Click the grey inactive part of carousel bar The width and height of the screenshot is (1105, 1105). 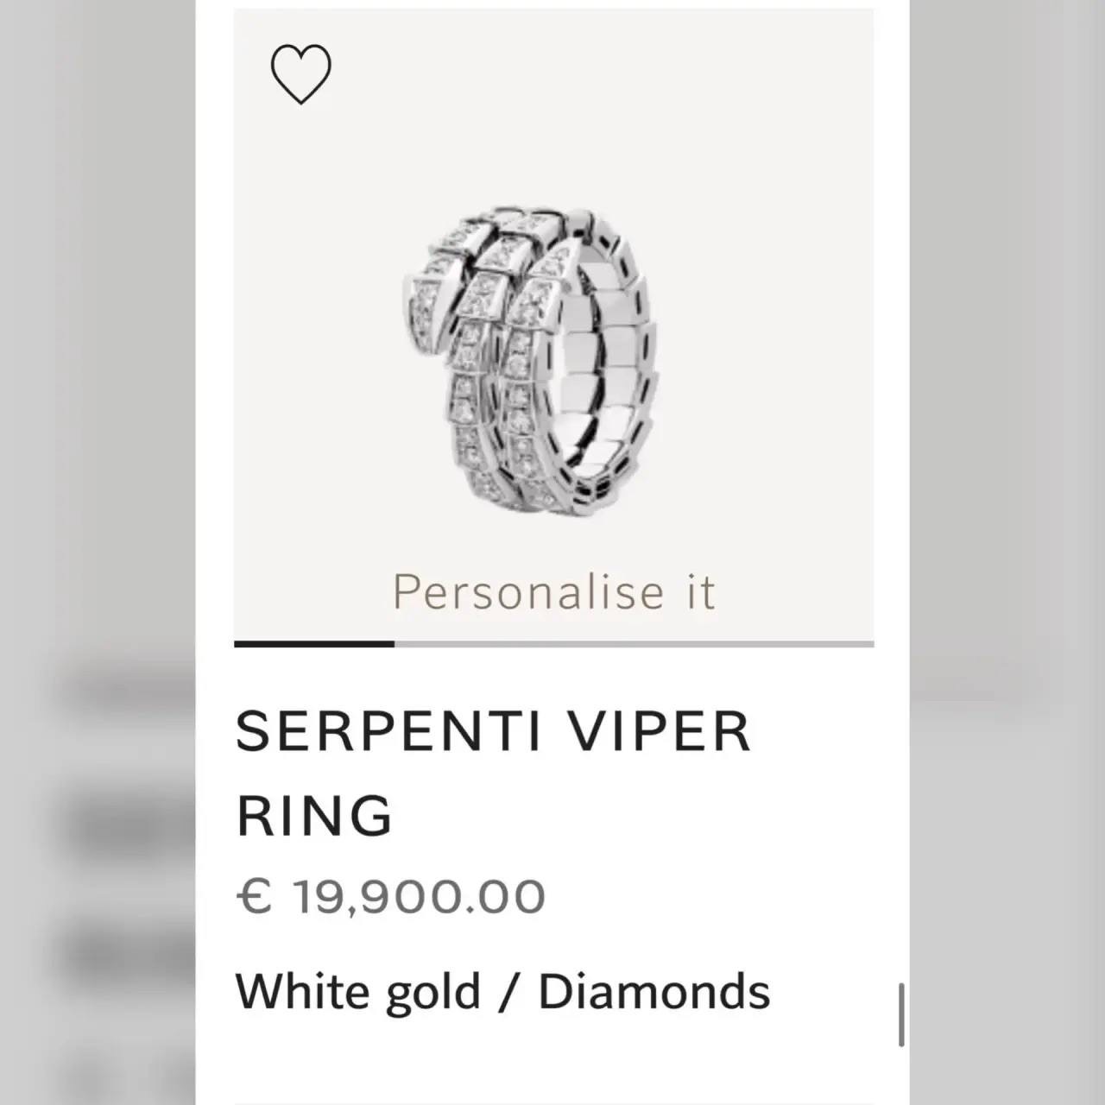pyautogui.click(x=634, y=644)
